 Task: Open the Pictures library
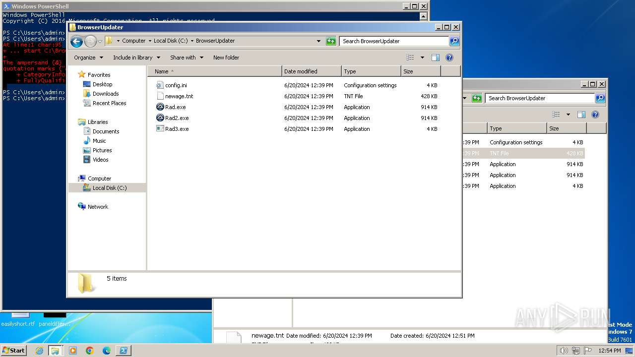point(102,150)
